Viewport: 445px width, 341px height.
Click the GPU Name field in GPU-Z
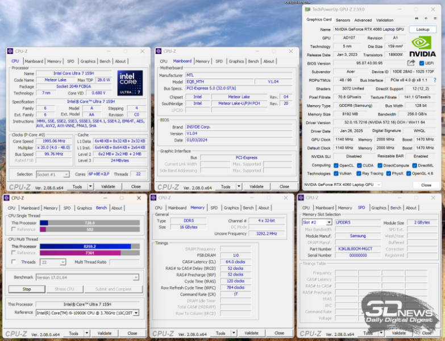coord(370,29)
